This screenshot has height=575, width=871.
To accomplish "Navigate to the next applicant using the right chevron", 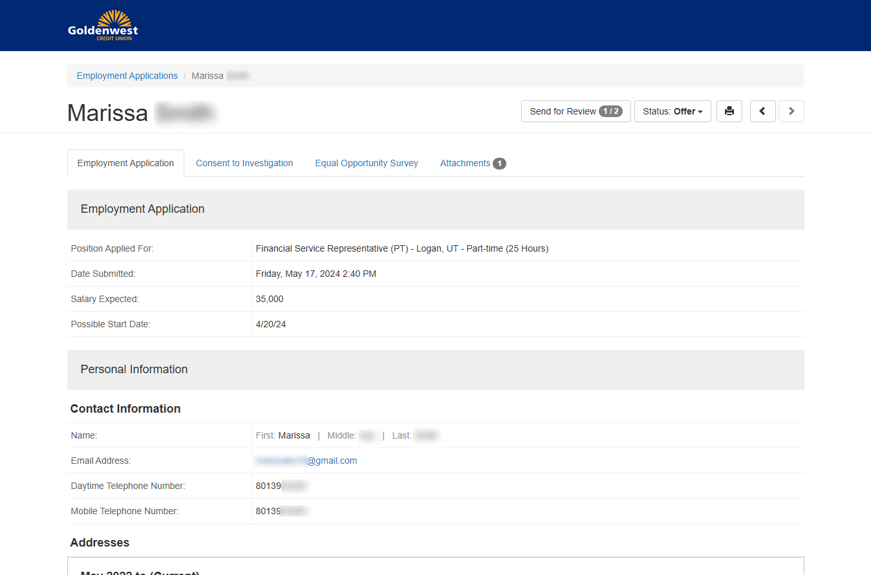I will click(x=791, y=111).
